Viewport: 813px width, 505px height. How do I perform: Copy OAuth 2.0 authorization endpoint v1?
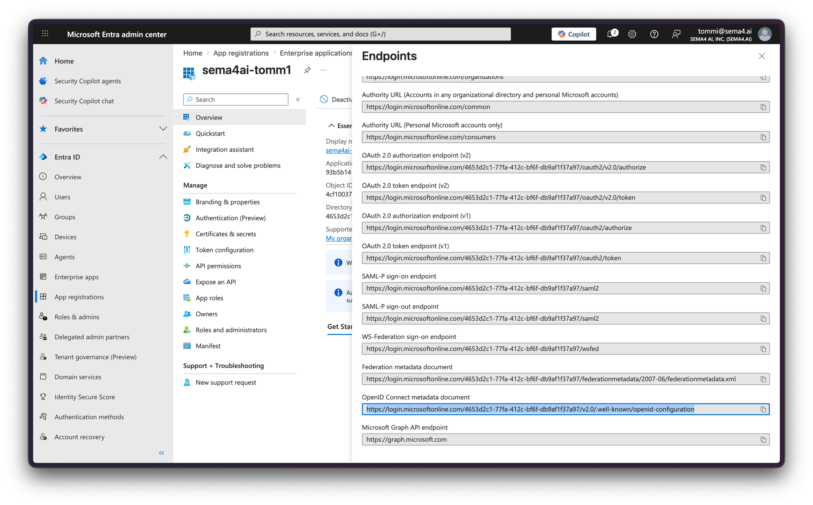click(x=763, y=228)
